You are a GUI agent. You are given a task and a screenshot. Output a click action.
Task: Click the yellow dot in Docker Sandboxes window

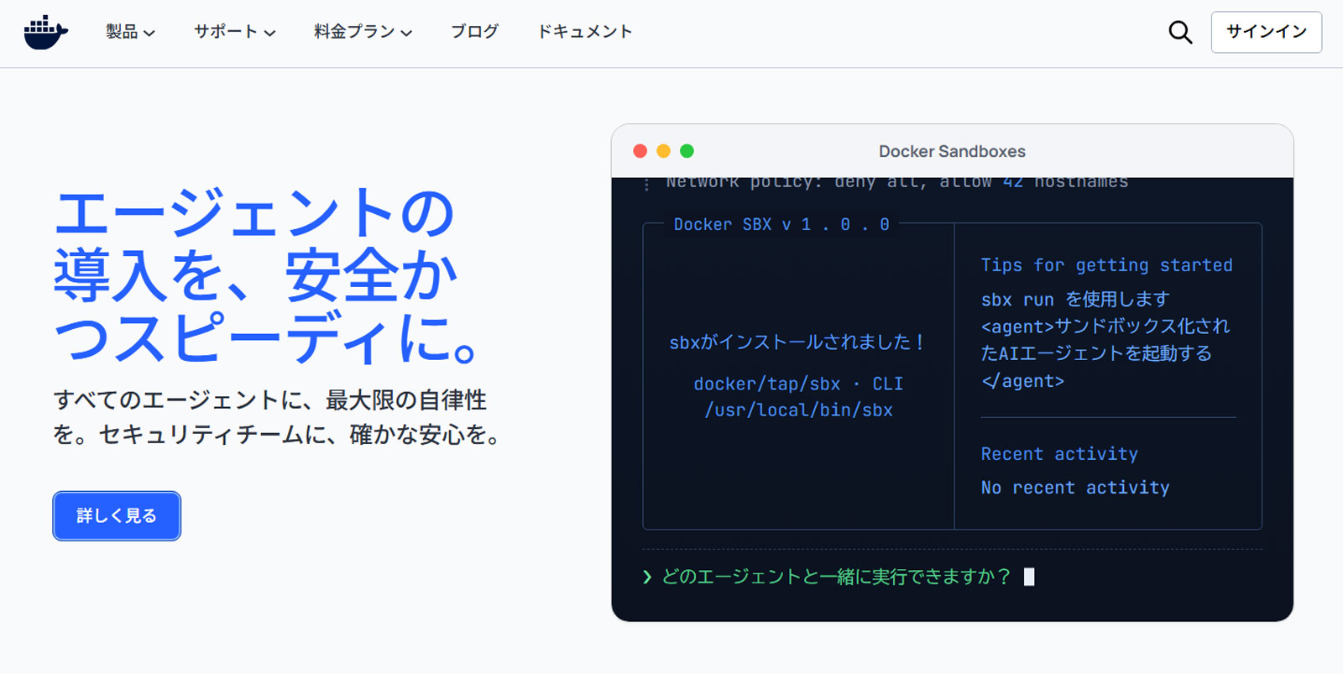coord(663,151)
